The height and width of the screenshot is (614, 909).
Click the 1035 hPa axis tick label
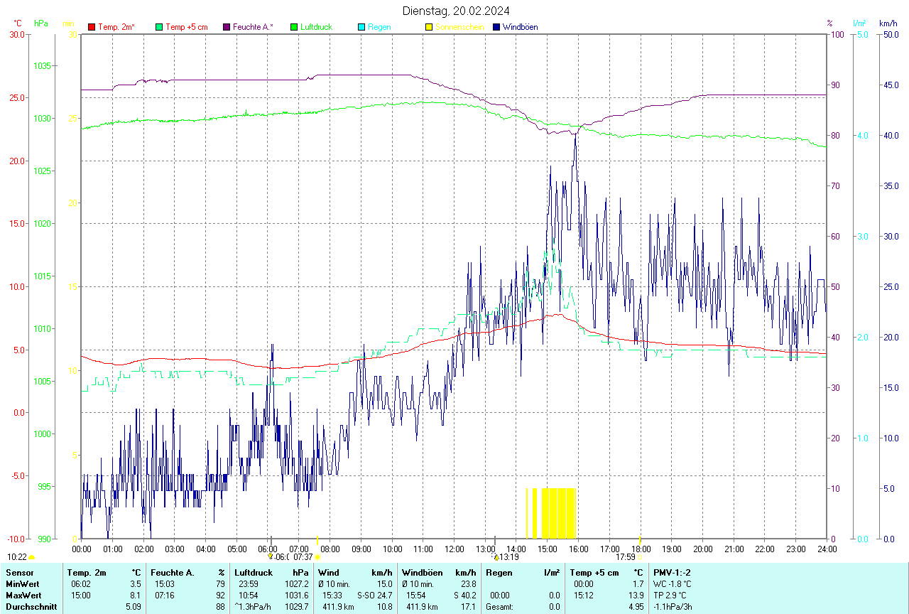[x=42, y=65]
